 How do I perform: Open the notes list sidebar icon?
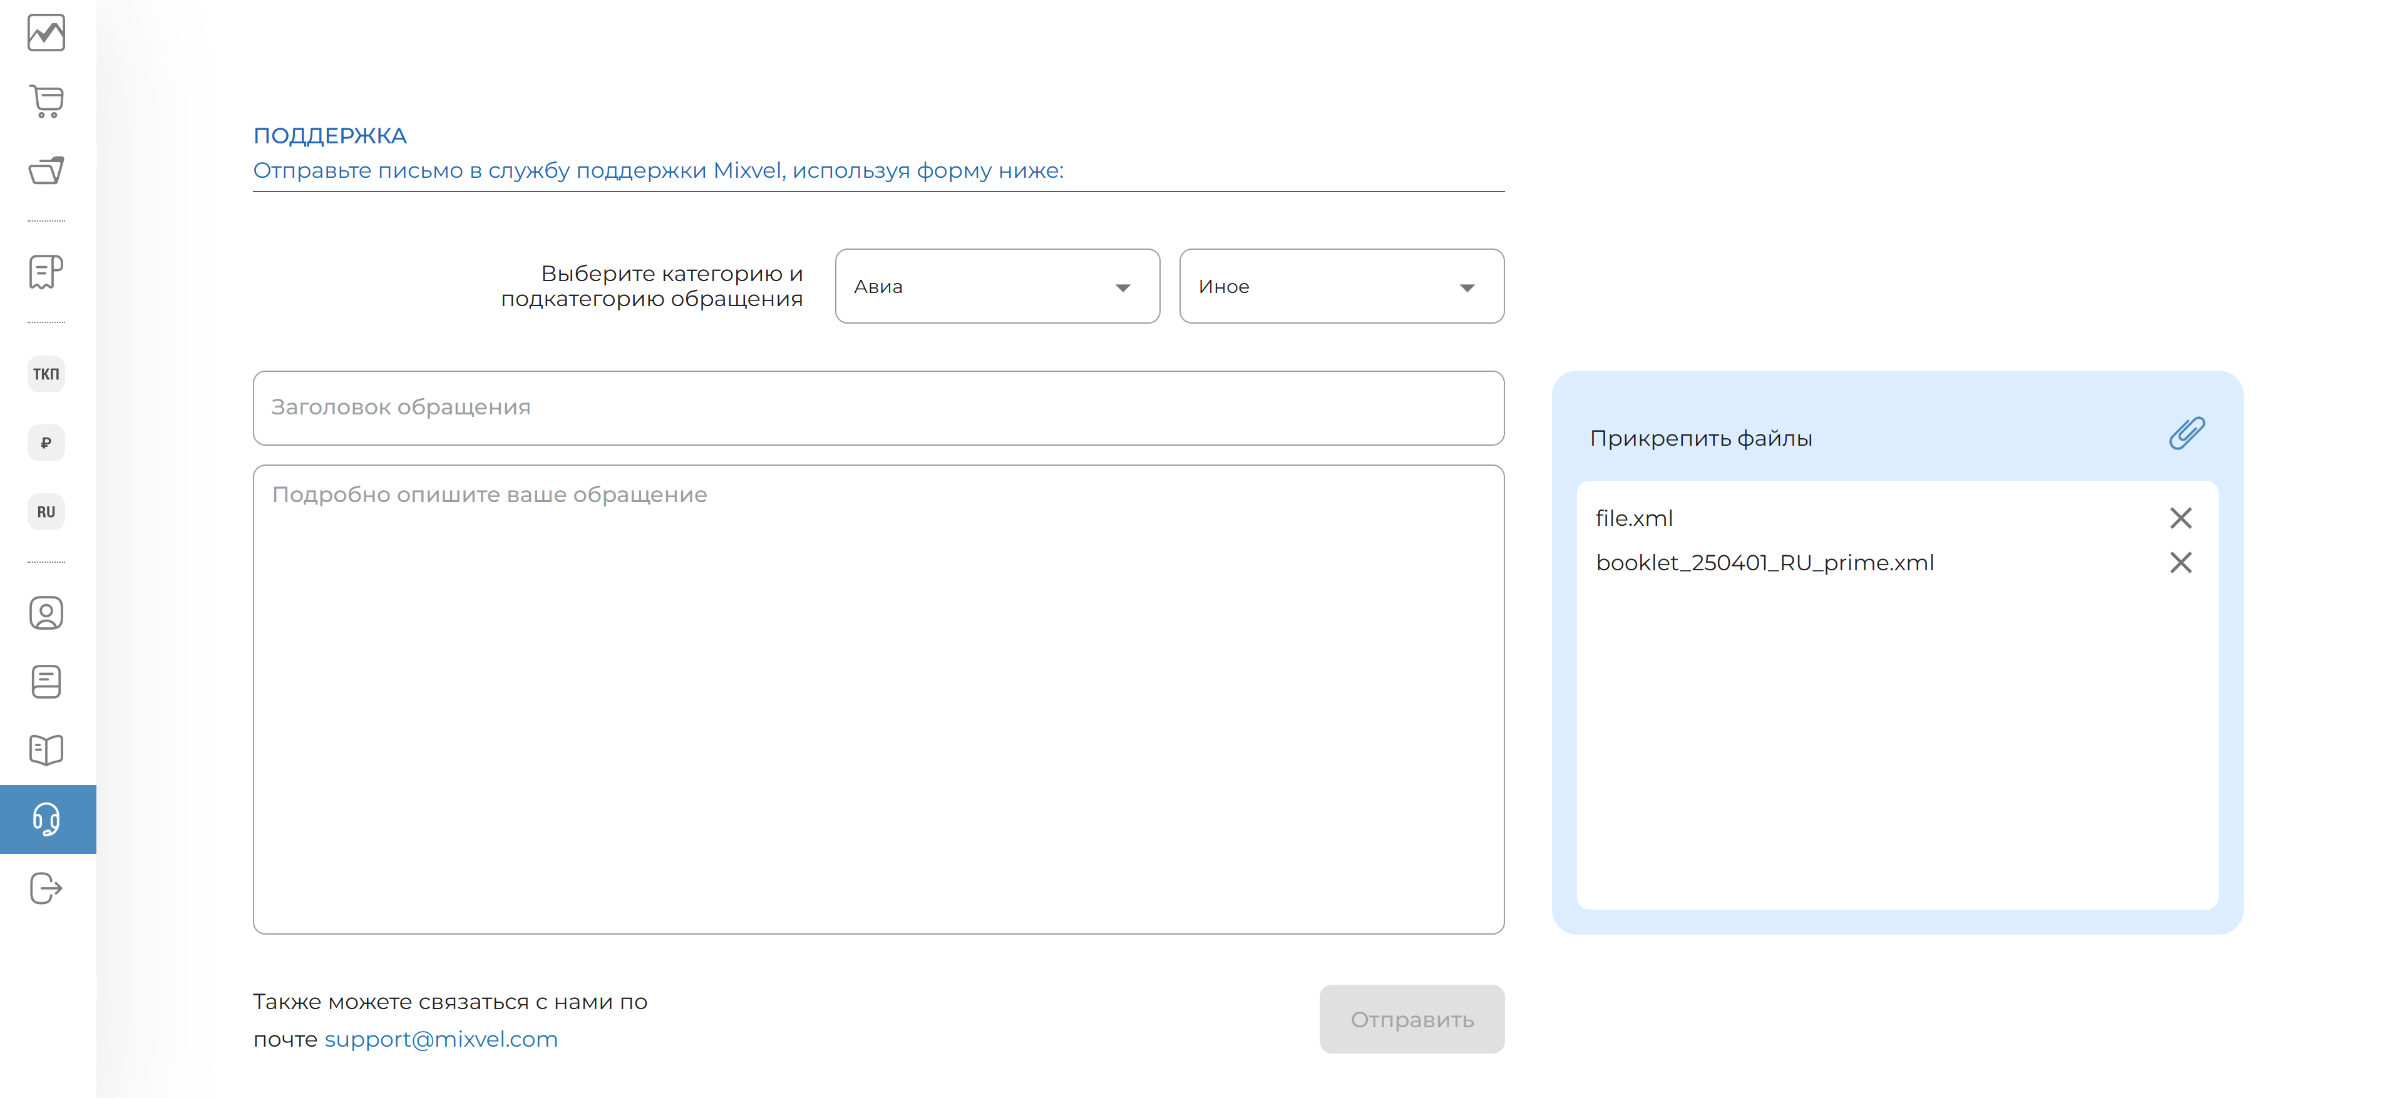(46, 681)
